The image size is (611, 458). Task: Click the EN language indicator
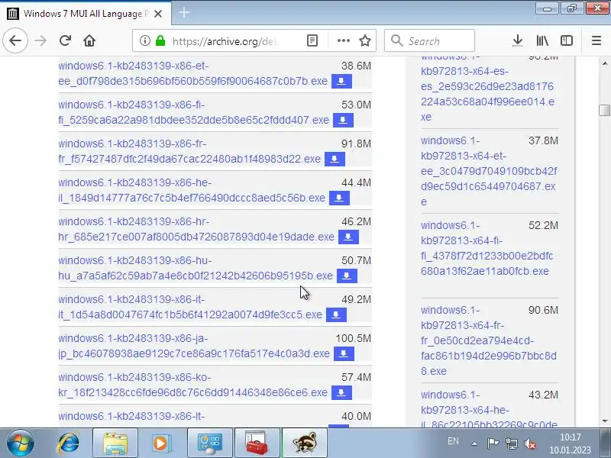(x=453, y=441)
